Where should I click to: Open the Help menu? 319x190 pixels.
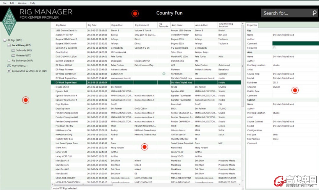point(33,3)
